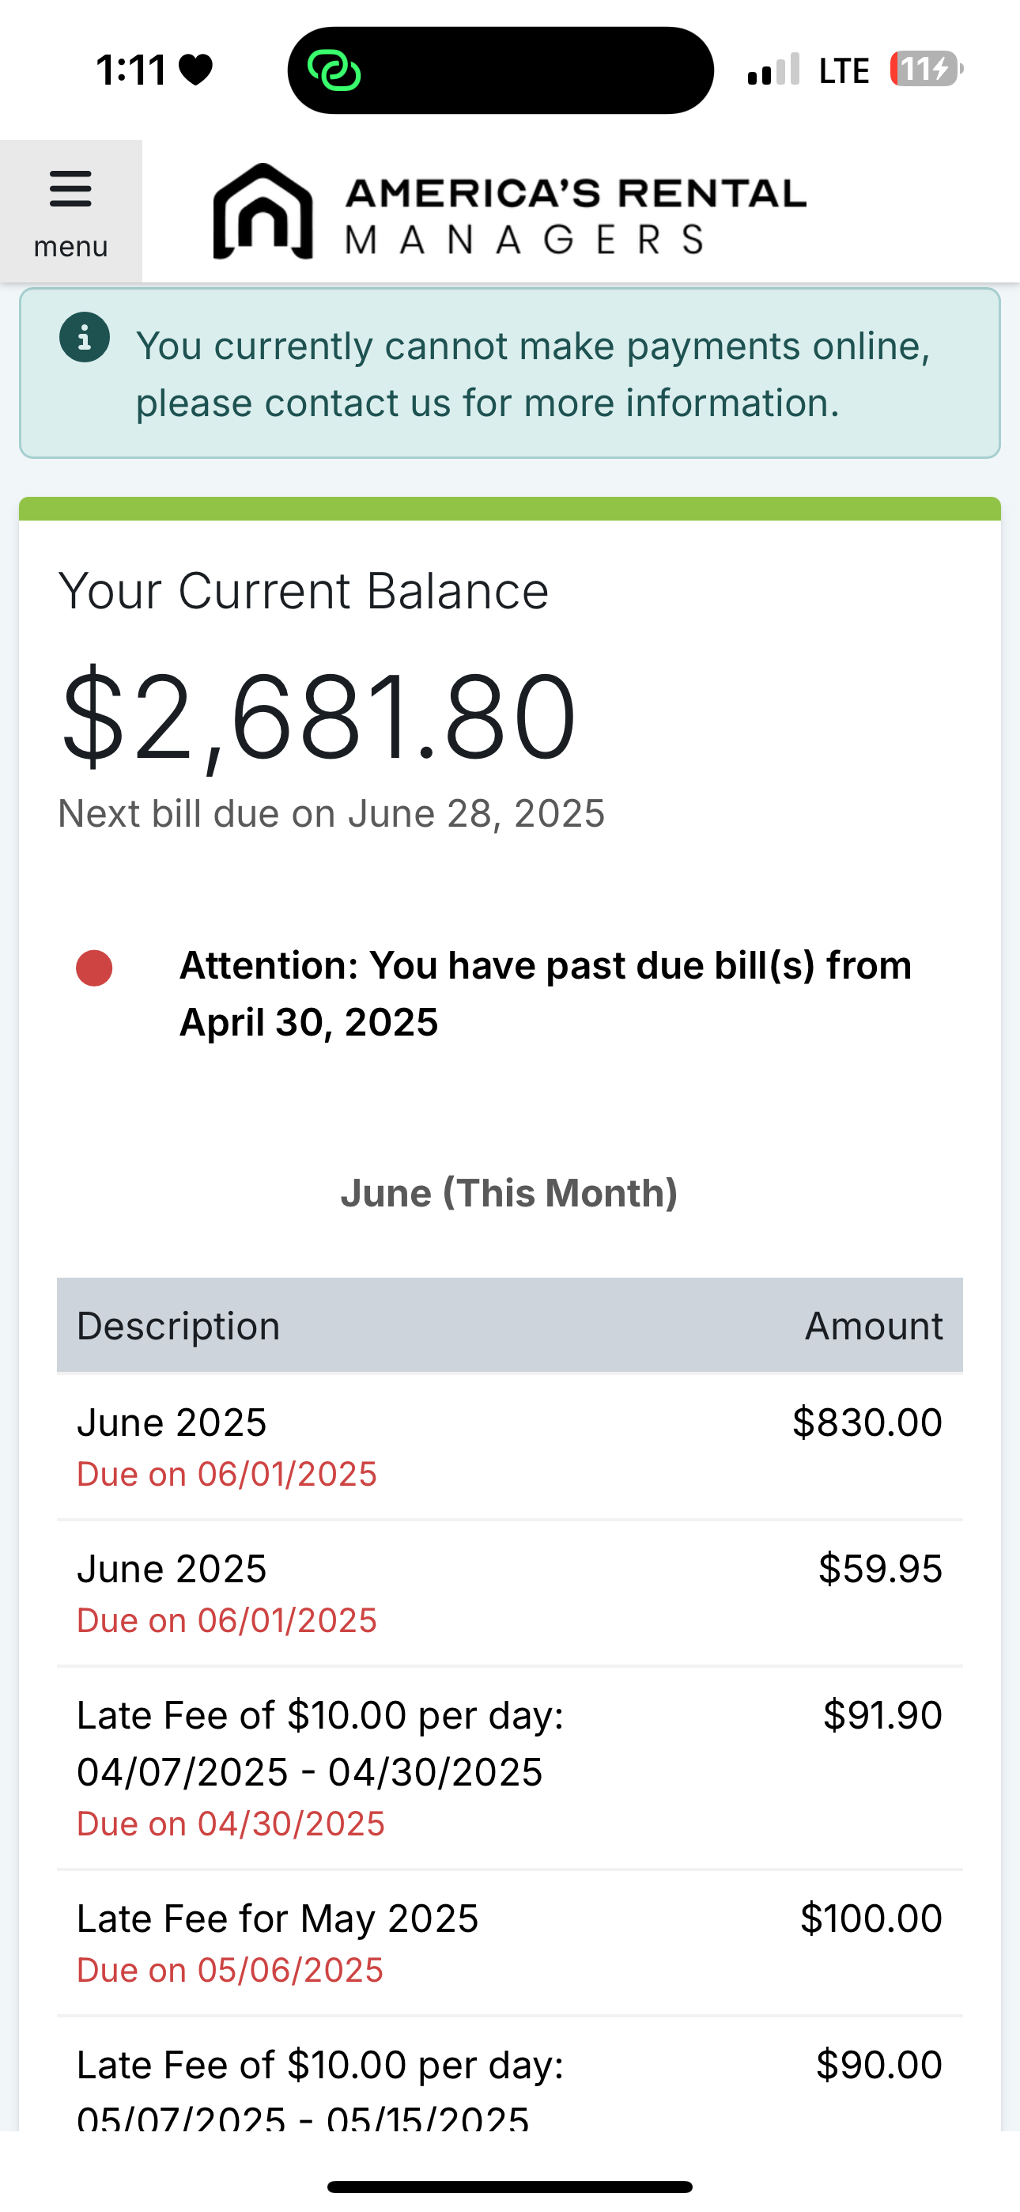Screen dimensions: 1020x2212
Task: Tap the past due bills attention message
Action: pos(544,994)
